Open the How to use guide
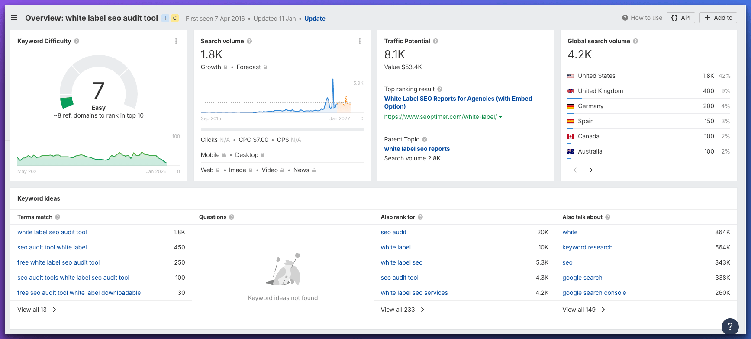Screen dimensions: 751x339 (x=642, y=18)
